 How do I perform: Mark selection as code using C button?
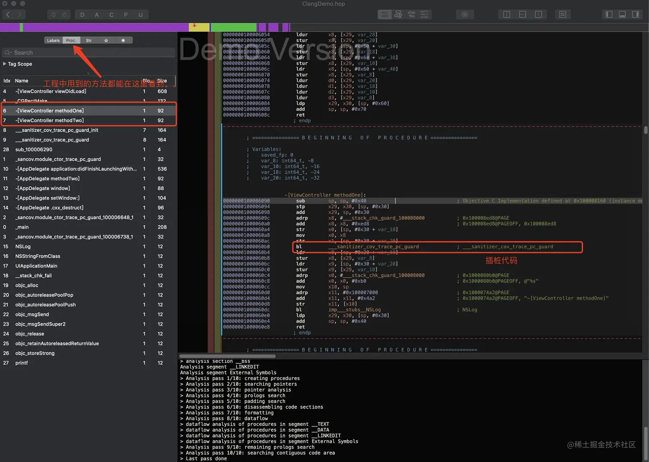coord(111,15)
